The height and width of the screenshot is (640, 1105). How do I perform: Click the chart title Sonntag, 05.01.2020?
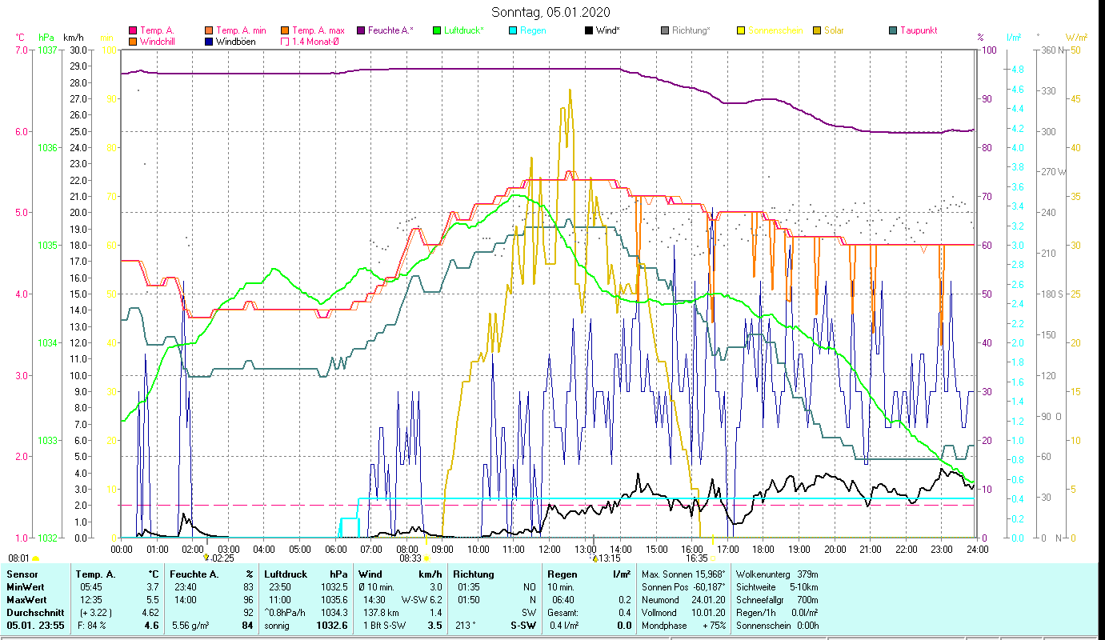point(552,12)
